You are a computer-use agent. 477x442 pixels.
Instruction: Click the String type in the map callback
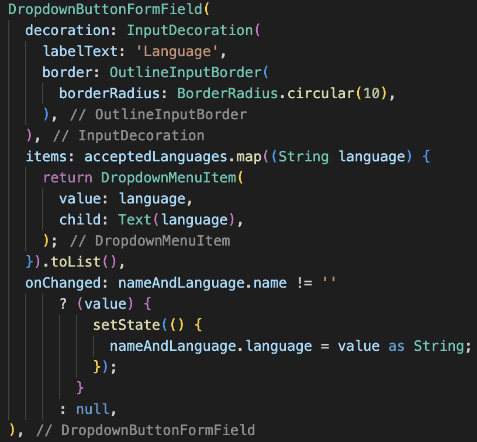point(303,156)
